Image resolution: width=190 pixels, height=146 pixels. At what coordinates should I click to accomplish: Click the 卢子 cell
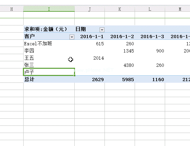point(49,72)
